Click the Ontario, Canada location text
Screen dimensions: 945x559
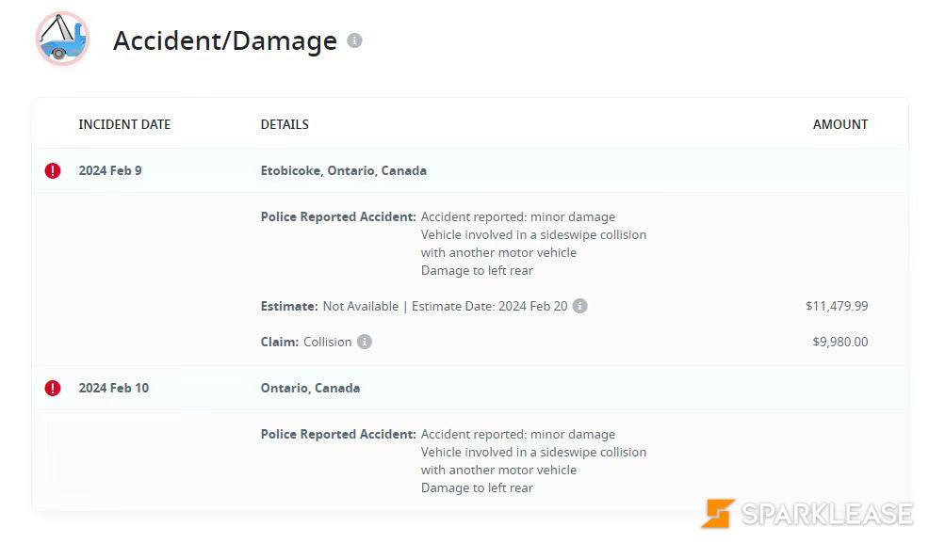310,388
